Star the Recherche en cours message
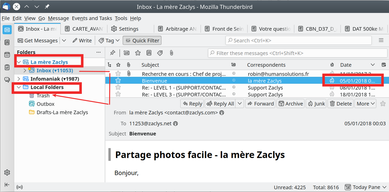This screenshot has width=389, height=192. pos(118,74)
